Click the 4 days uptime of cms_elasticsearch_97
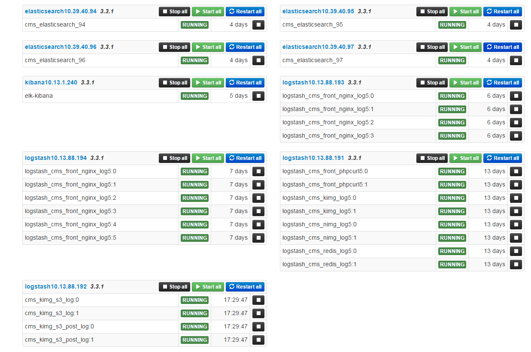 click(x=496, y=60)
